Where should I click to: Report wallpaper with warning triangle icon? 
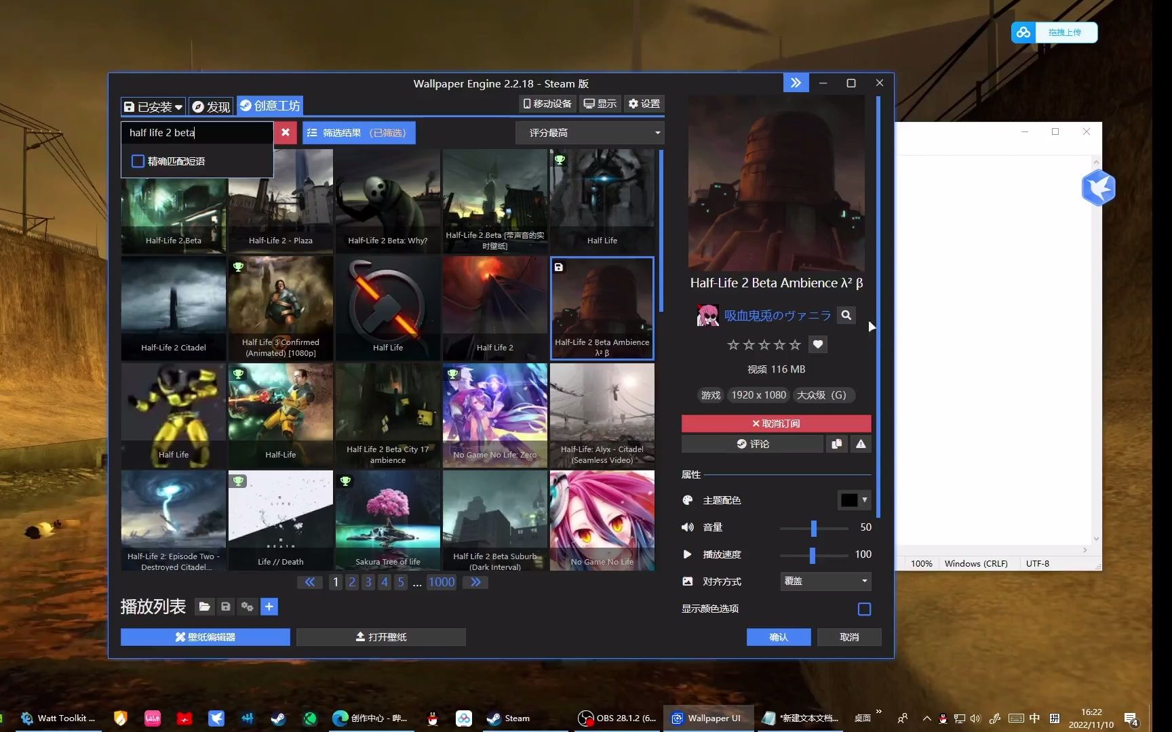[861, 444]
